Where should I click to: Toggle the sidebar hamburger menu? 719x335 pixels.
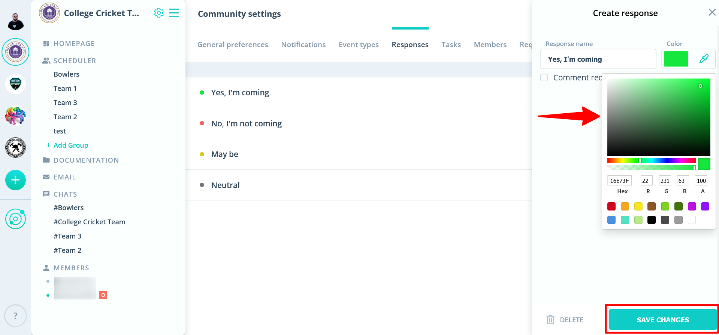click(174, 13)
